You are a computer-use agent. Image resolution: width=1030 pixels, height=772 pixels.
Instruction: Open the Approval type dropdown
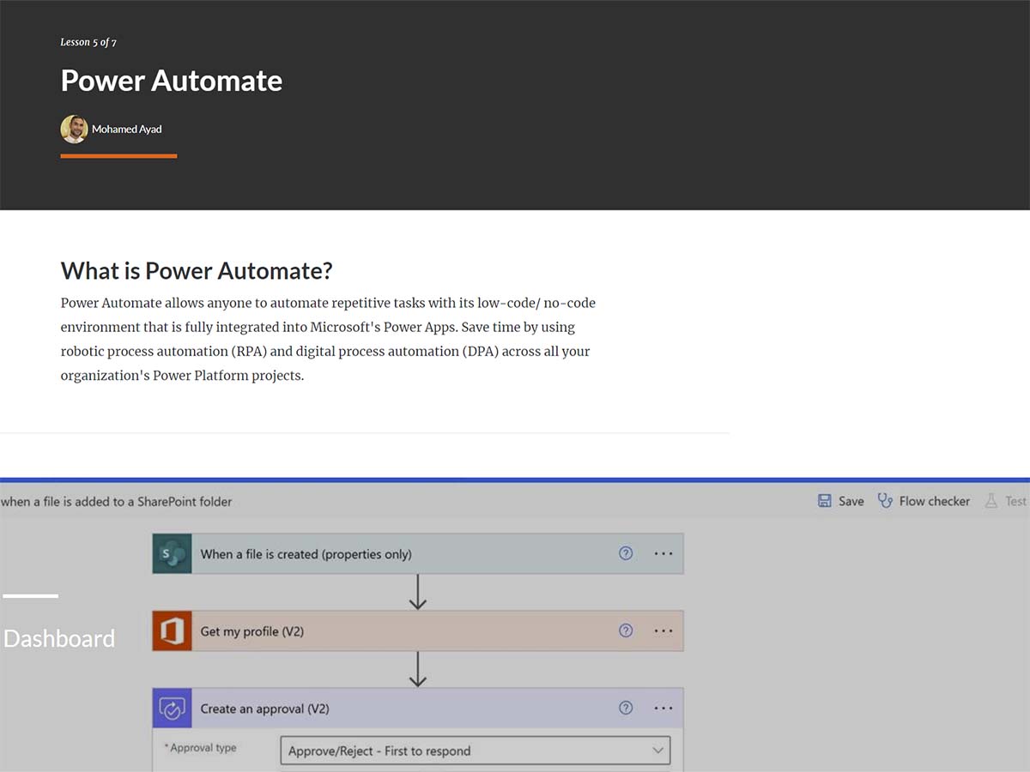476,751
